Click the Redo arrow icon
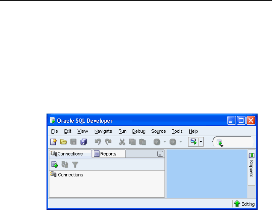Image resolution: width=272 pixels, height=210 pixels. pyautogui.click(x=108, y=142)
